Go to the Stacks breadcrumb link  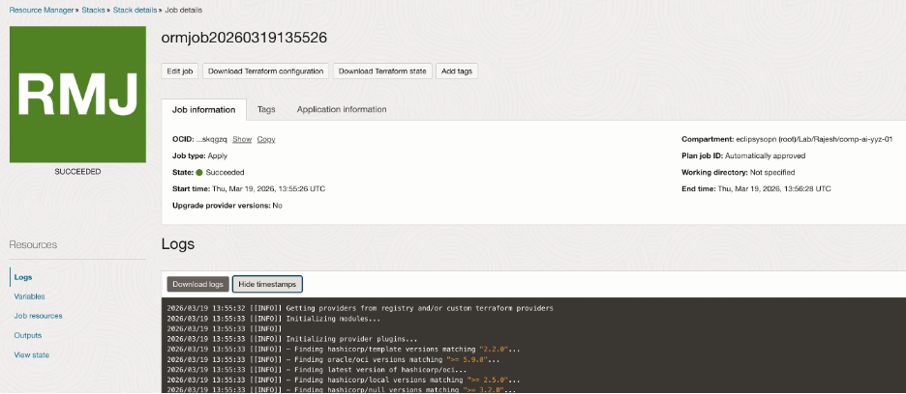94,8
